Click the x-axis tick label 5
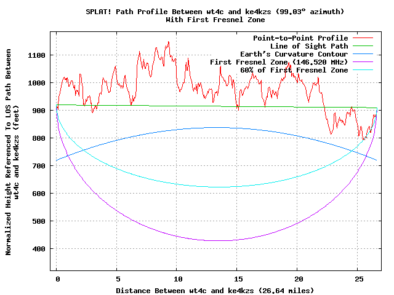This screenshot has width=394, height=295. [x=118, y=279]
